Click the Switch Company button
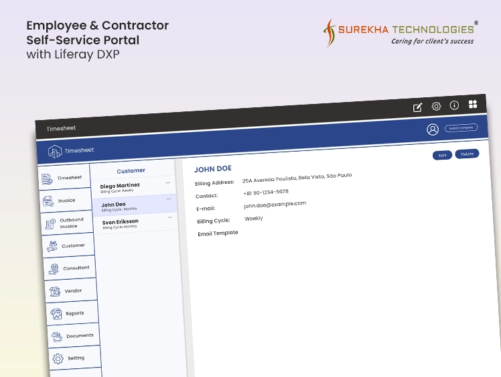 (x=461, y=127)
